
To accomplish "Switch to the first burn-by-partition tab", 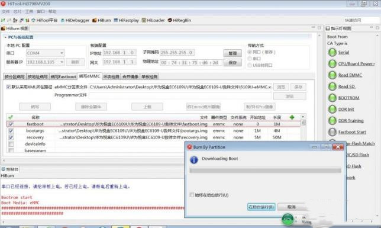I will click(14, 76).
